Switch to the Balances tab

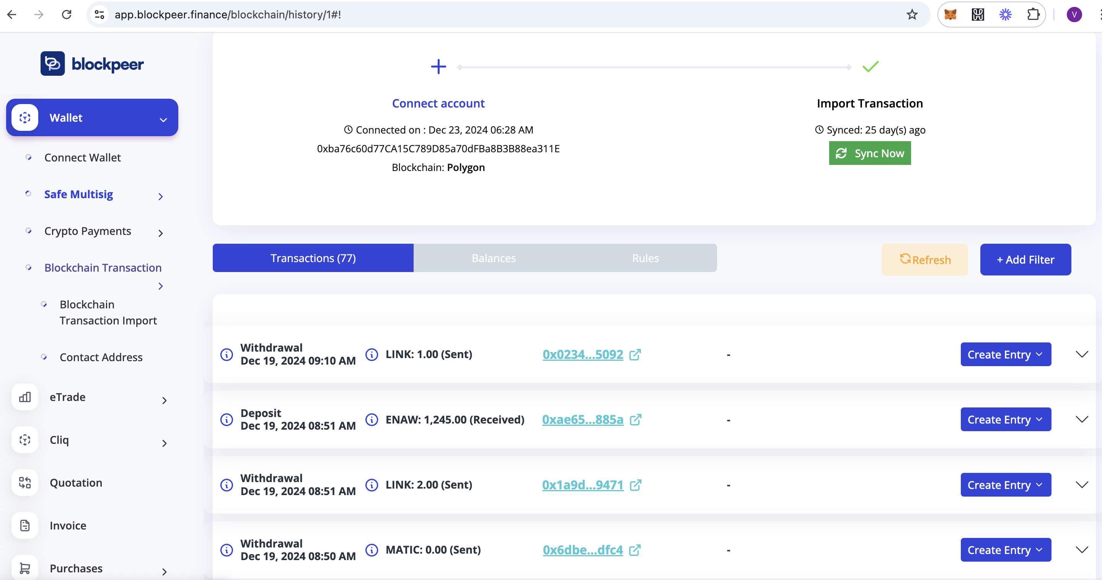[x=493, y=257]
